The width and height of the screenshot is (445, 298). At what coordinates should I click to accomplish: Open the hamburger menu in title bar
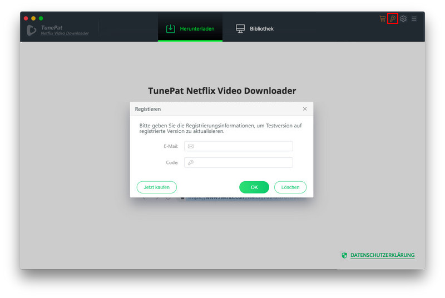(x=414, y=19)
